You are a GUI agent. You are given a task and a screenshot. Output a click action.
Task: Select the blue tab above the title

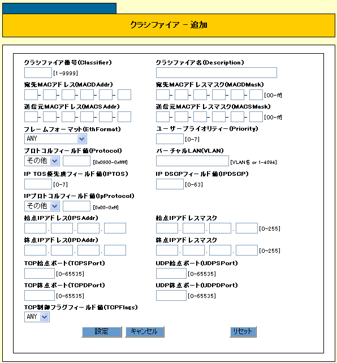click(x=59, y=8)
